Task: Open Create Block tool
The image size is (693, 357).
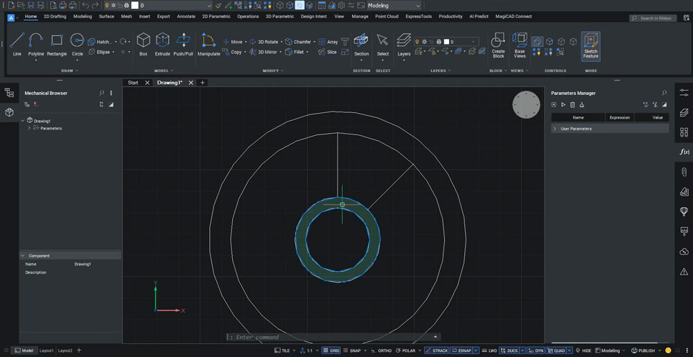Action: point(498,44)
